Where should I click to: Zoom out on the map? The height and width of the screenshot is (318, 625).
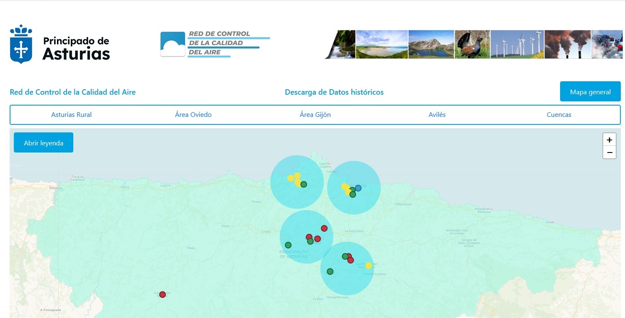(609, 153)
